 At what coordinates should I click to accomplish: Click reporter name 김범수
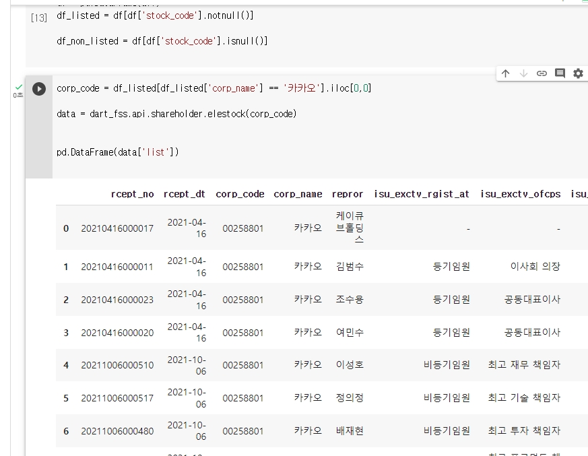coord(350,267)
